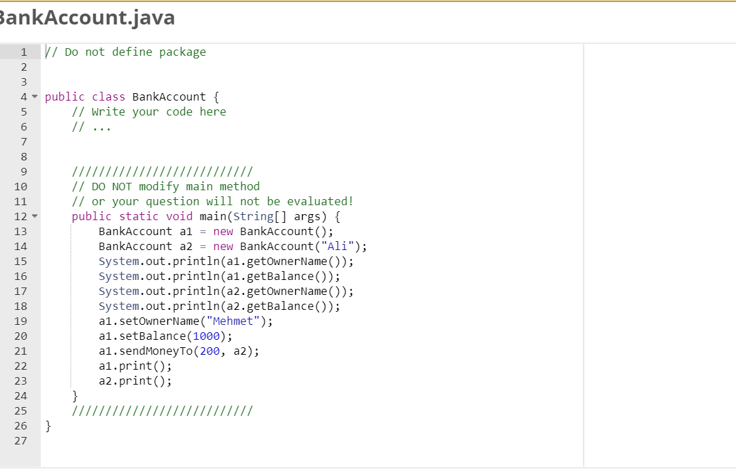The width and height of the screenshot is (736, 475).
Task: Collapse the main method code fold
Action: pyautogui.click(x=35, y=216)
